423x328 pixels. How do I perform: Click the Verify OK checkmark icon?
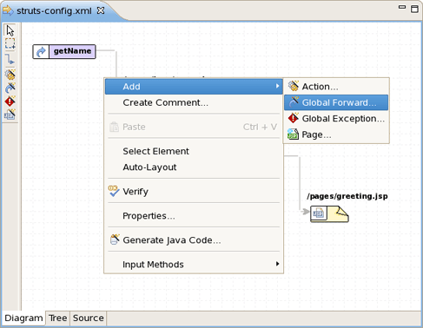tap(114, 191)
